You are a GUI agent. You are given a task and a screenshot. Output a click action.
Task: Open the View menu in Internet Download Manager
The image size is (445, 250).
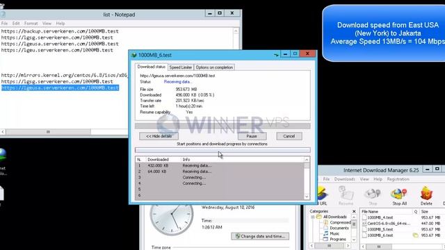coord(364,179)
